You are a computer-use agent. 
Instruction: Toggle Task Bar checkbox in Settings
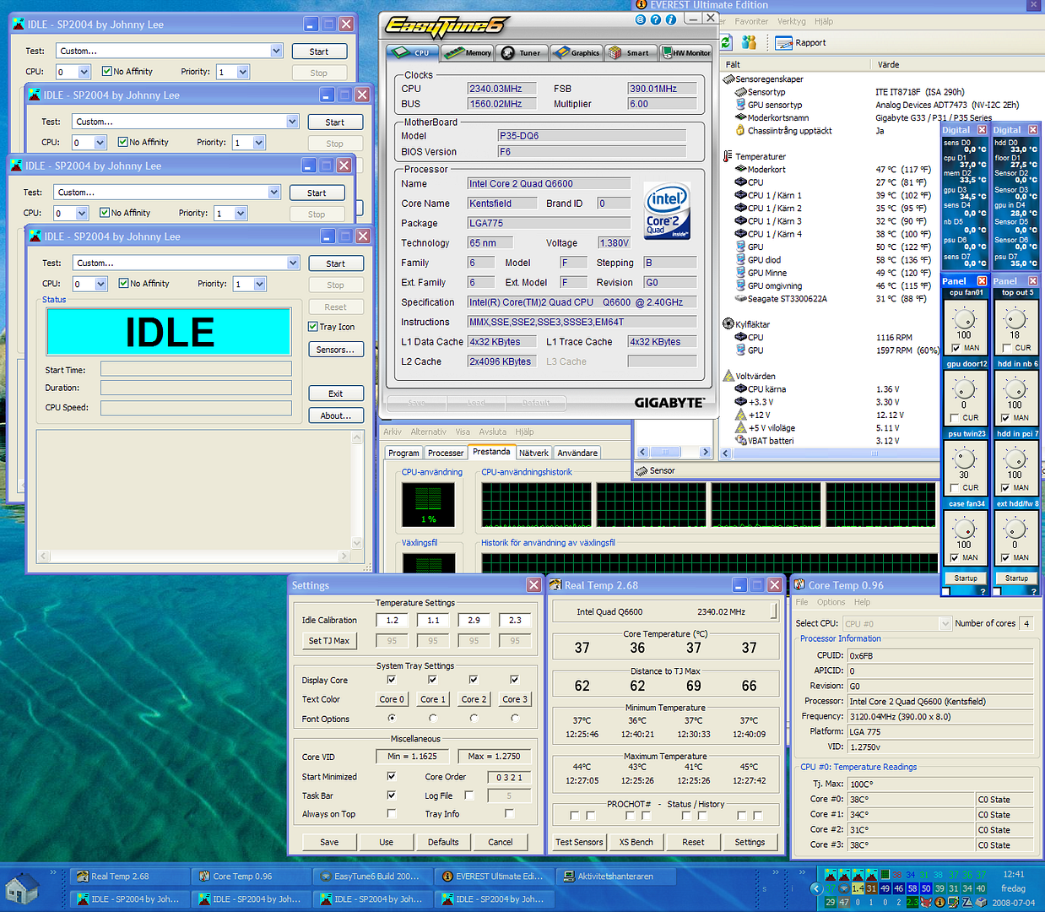point(391,795)
